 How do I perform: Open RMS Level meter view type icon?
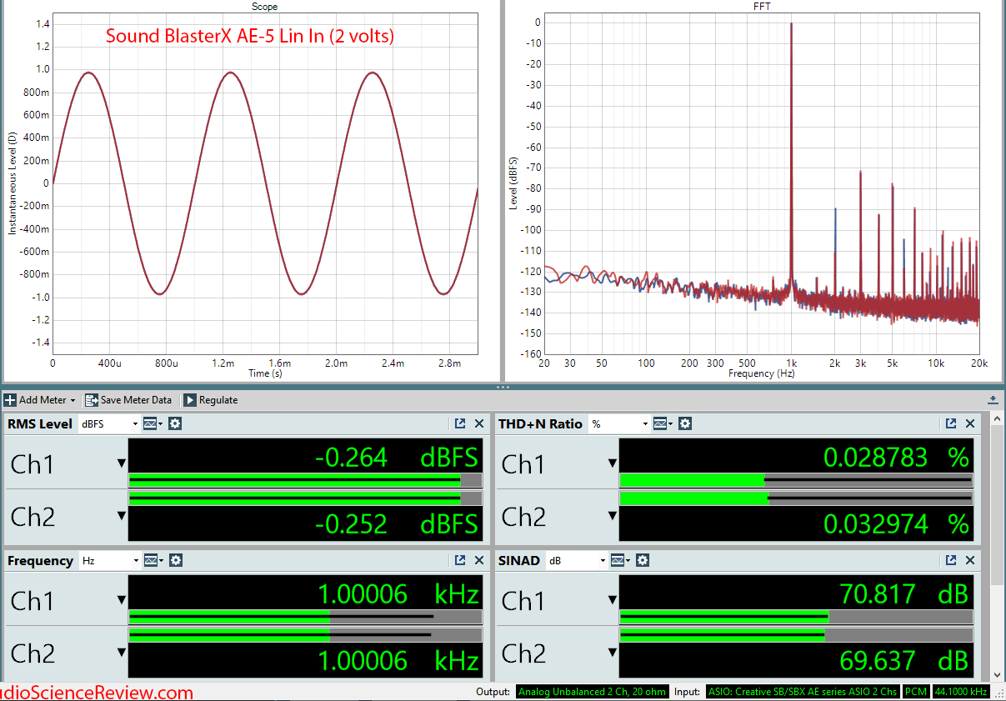coord(153,423)
